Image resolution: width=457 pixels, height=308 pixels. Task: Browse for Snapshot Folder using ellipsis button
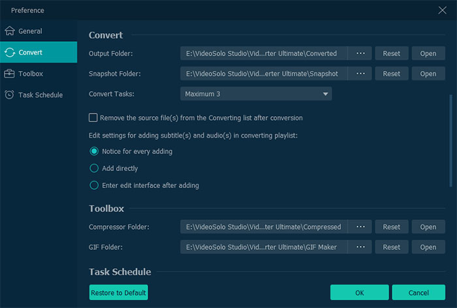tap(360, 74)
